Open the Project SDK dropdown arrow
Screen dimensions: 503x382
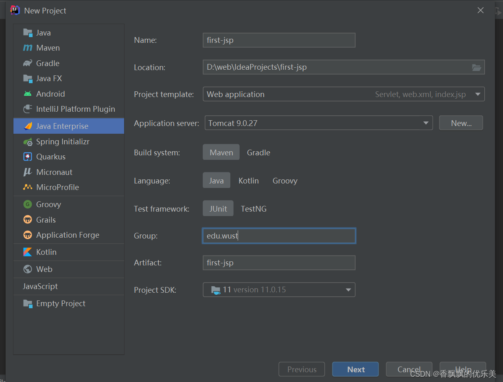coord(348,290)
